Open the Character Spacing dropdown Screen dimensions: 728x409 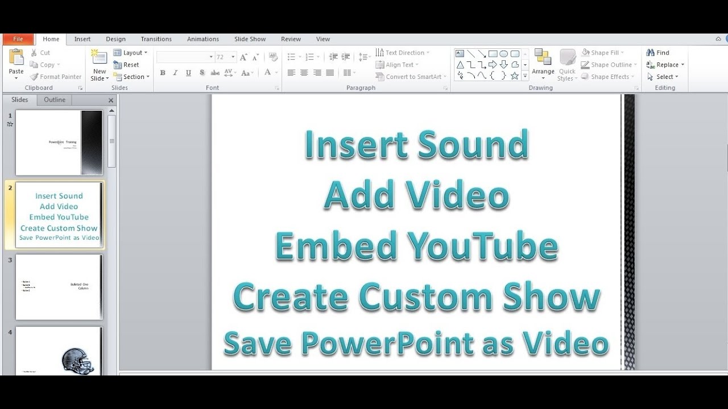230,73
